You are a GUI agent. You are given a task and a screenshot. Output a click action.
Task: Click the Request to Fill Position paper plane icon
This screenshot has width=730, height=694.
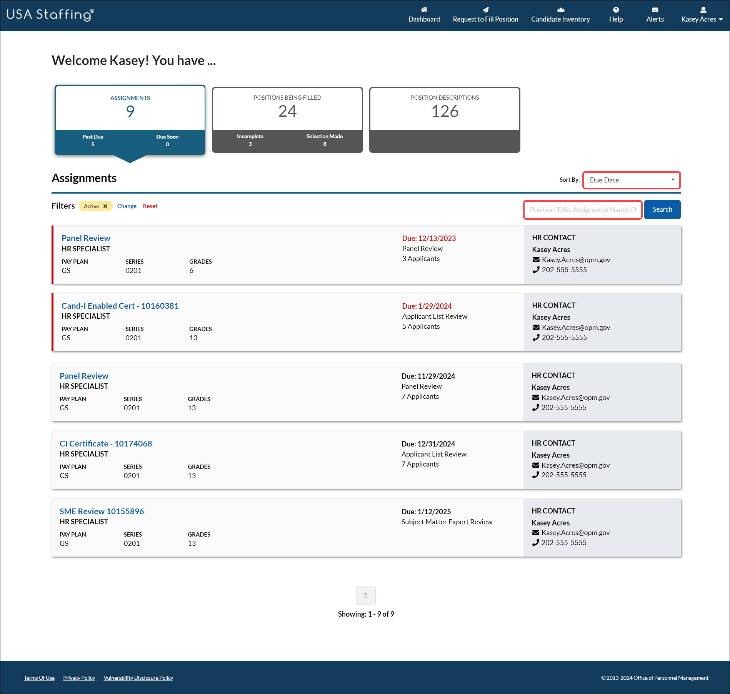point(485,10)
